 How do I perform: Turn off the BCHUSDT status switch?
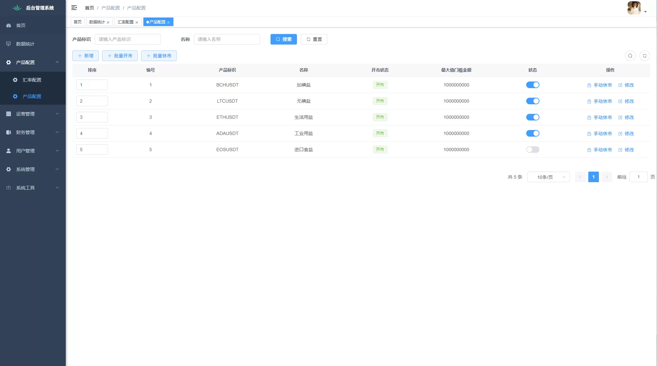coord(532,85)
